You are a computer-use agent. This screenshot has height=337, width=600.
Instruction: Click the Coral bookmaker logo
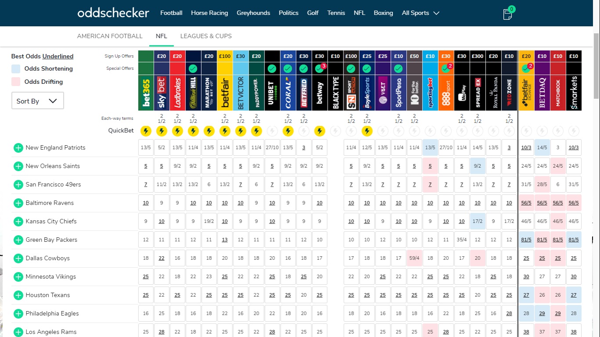(288, 93)
